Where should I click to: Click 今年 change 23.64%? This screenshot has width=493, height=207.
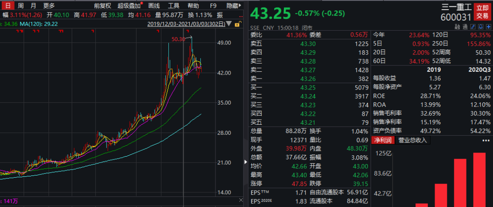click(x=419, y=35)
